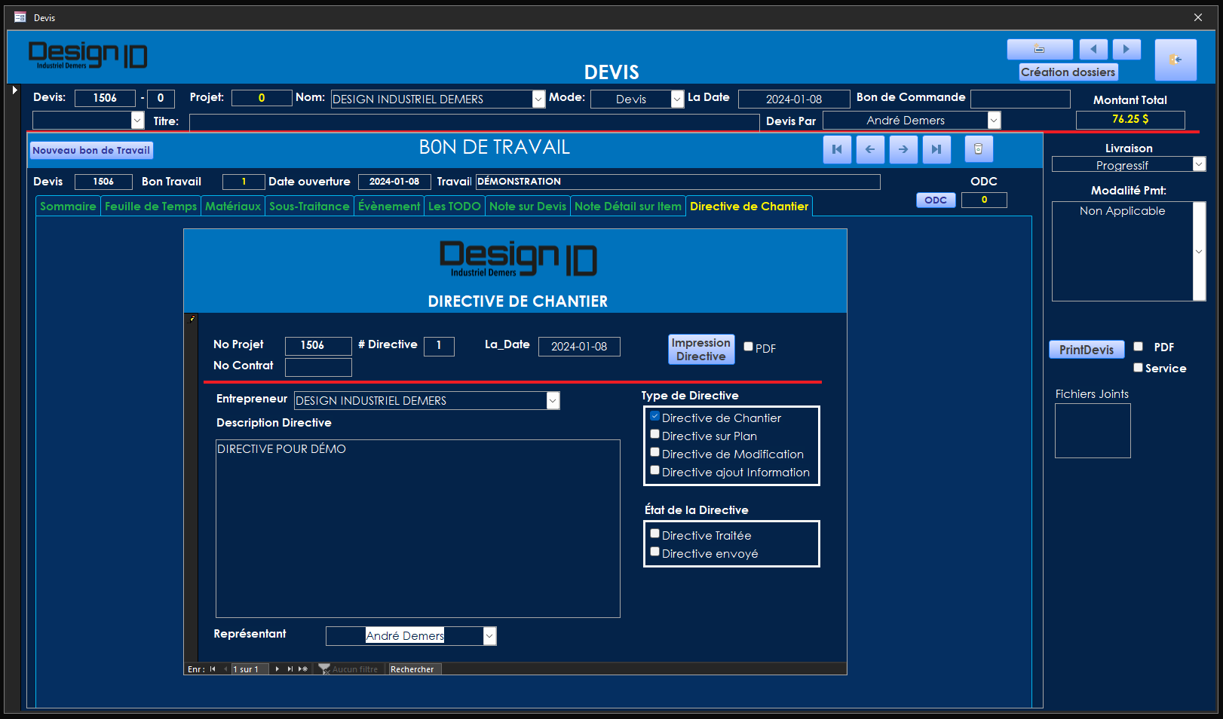The height and width of the screenshot is (719, 1223).
Task: Go to previous devis with left triangle
Action: click(1093, 49)
